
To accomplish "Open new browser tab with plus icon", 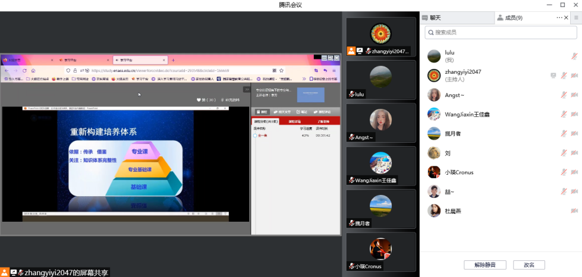I will point(173,60).
